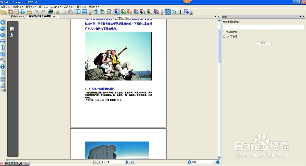Undo the last action
This screenshot has height=166, width=306.
point(36,12)
